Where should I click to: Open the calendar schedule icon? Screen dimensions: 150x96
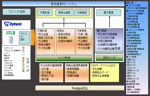coord(23,51)
